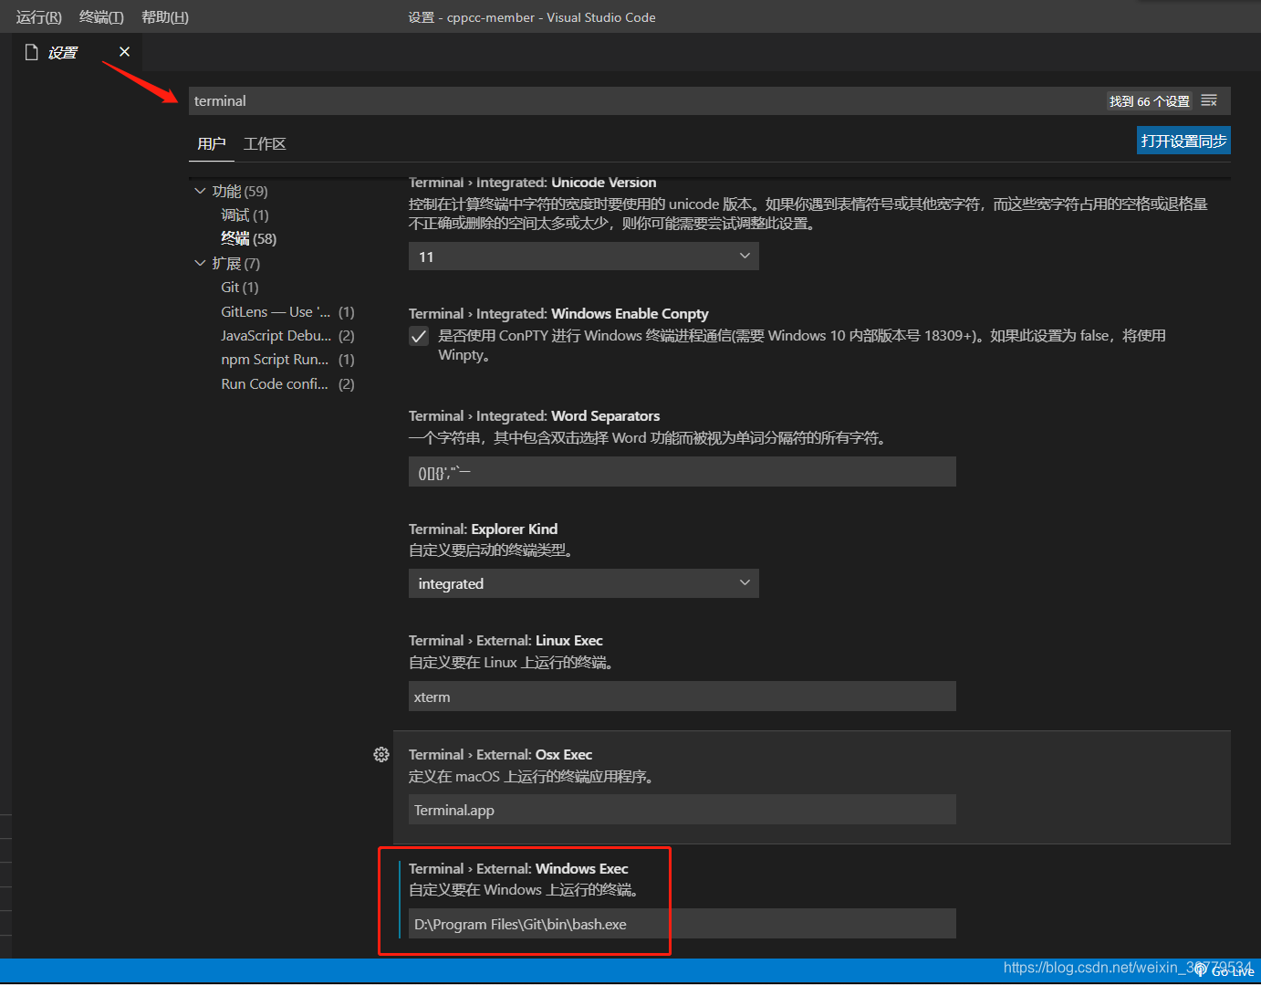
Task: Select 终端 (58) in the settings tree
Action: click(x=248, y=239)
